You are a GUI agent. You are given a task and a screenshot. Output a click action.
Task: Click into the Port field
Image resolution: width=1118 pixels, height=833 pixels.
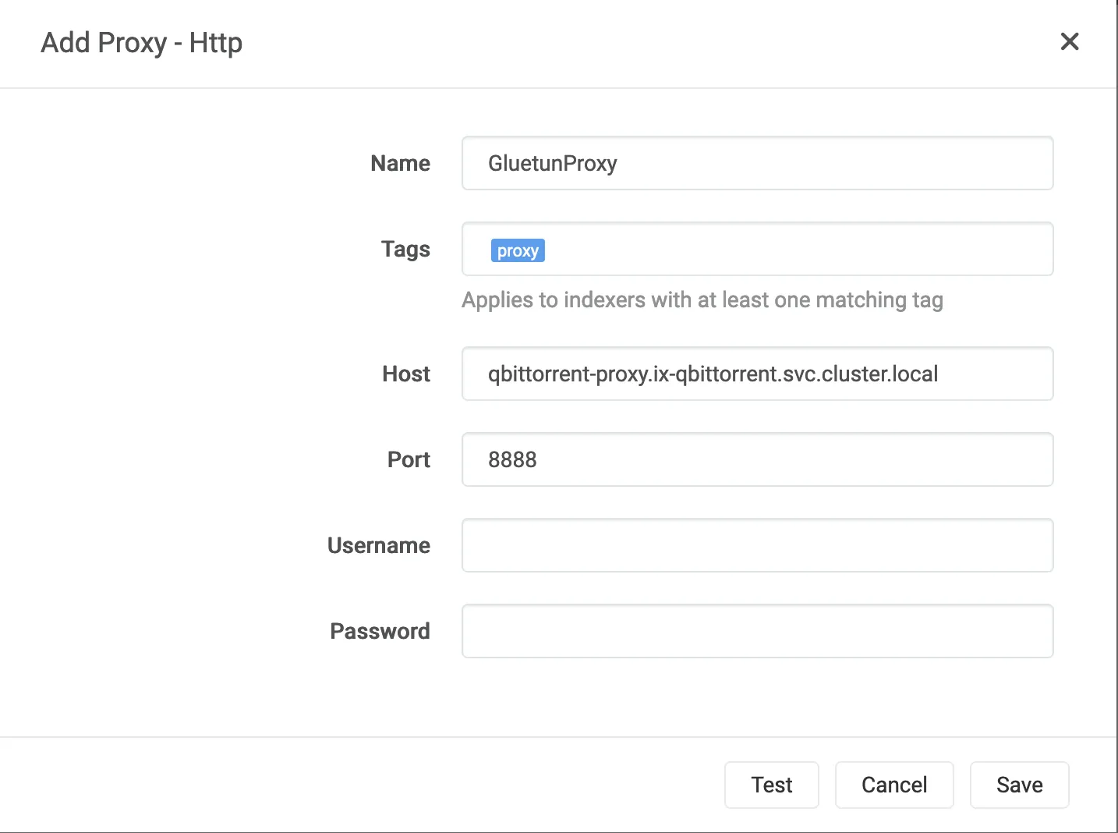click(757, 459)
